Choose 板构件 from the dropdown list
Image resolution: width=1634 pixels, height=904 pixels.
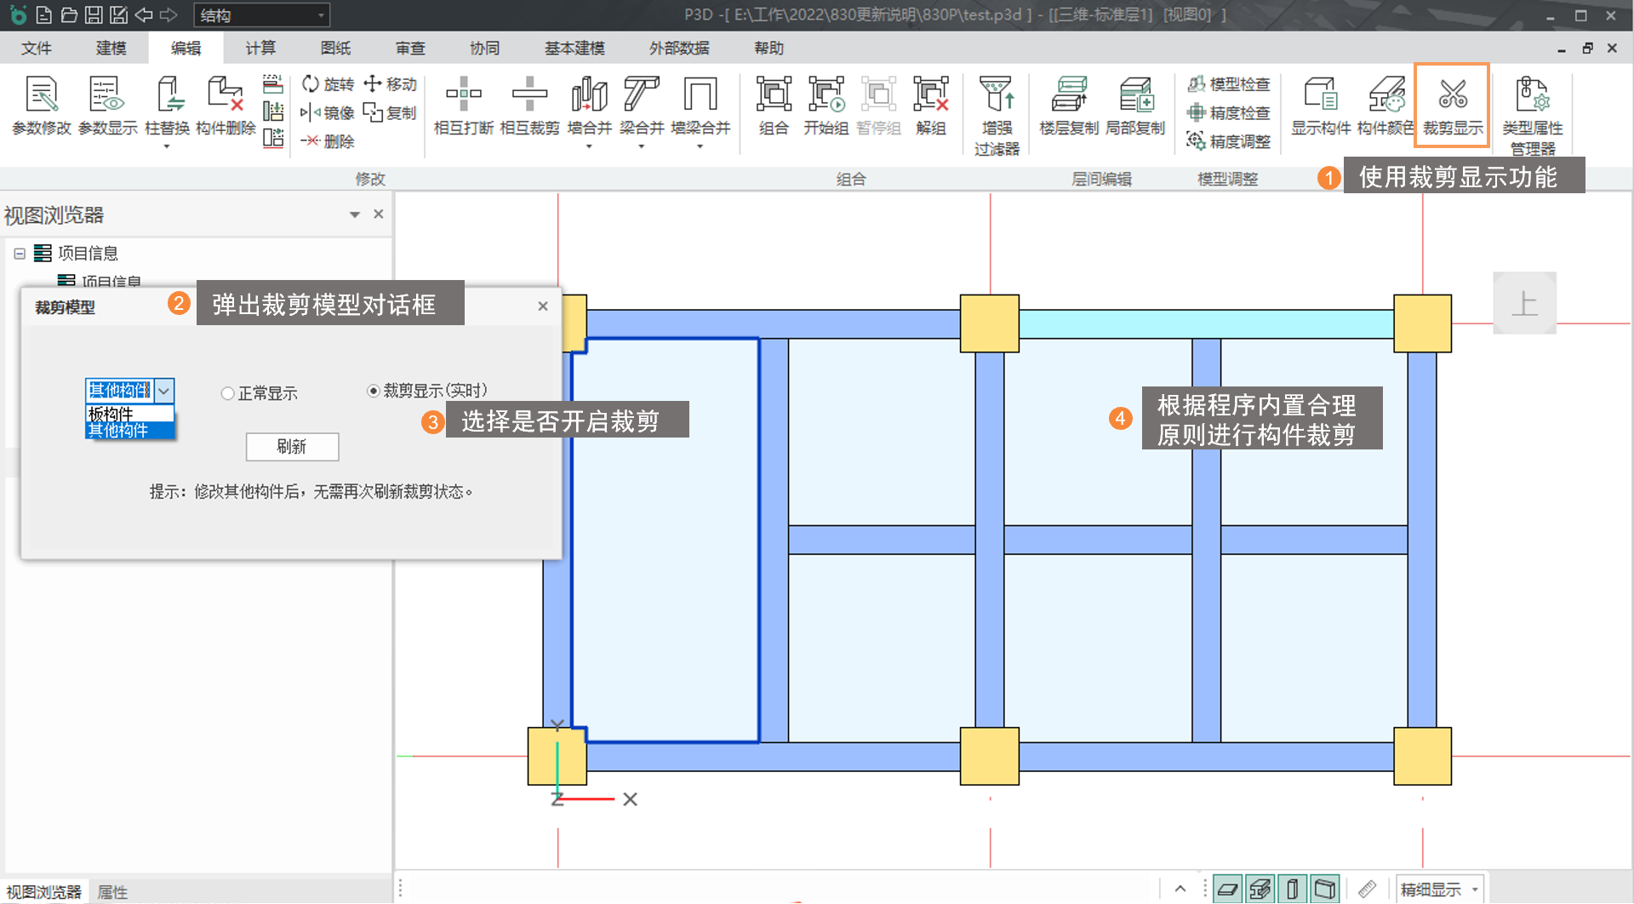pos(111,414)
